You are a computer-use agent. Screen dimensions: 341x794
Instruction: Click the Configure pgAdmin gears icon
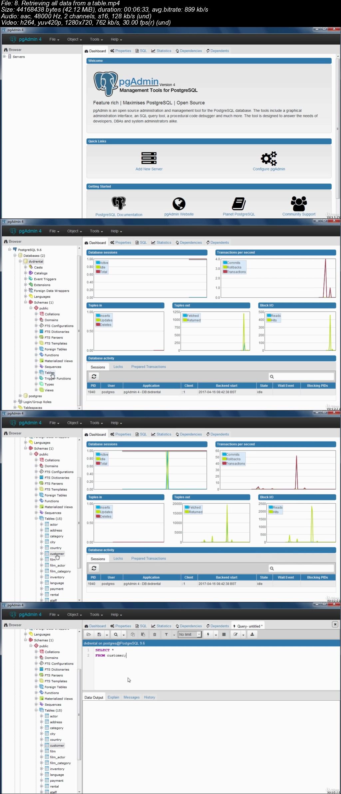coord(269,158)
